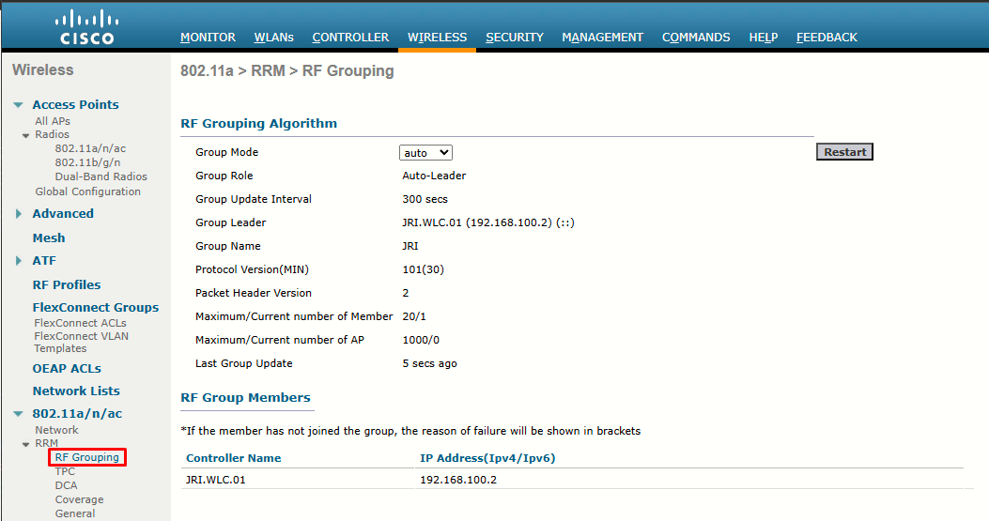Image resolution: width=989 pixels, height=521 pixels.
Task: Open All APs link
Action: click(x=53, y=121)
